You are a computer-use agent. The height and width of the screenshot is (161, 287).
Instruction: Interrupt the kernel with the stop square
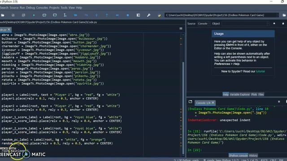pos(279,102)
